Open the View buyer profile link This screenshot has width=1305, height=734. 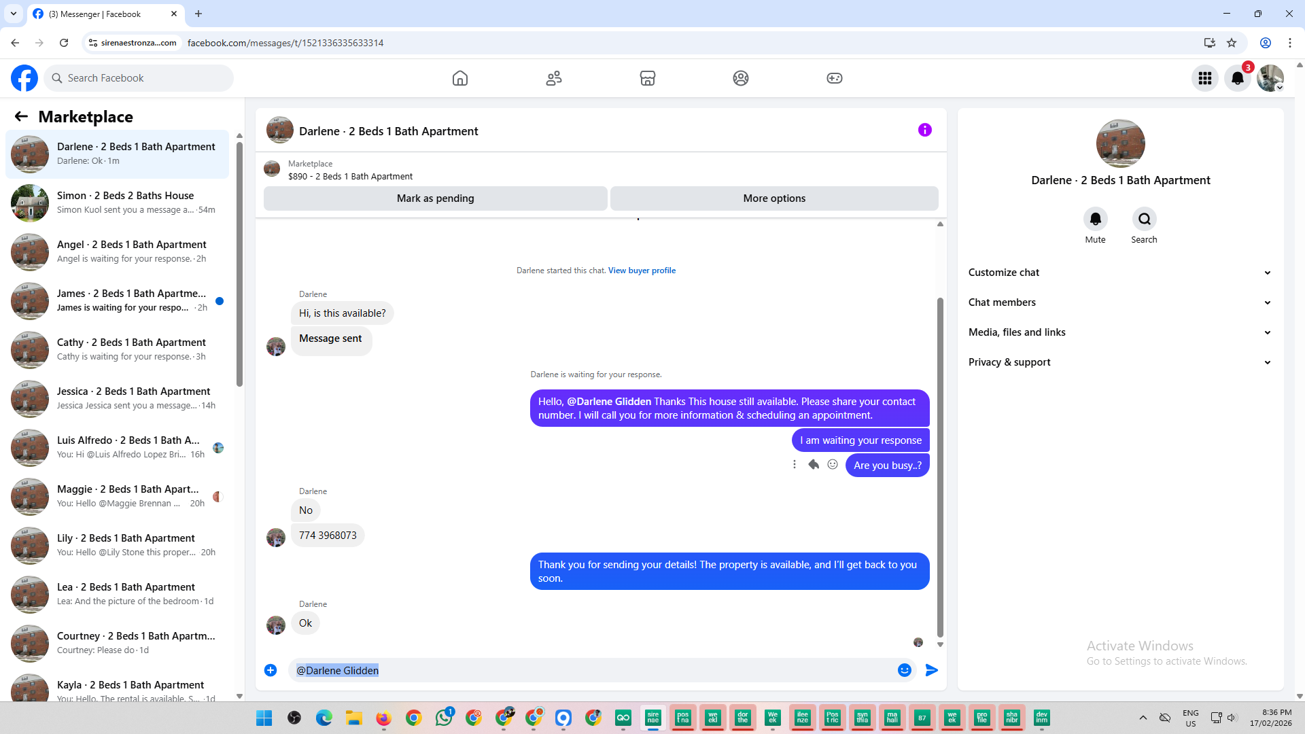point(642,270)
